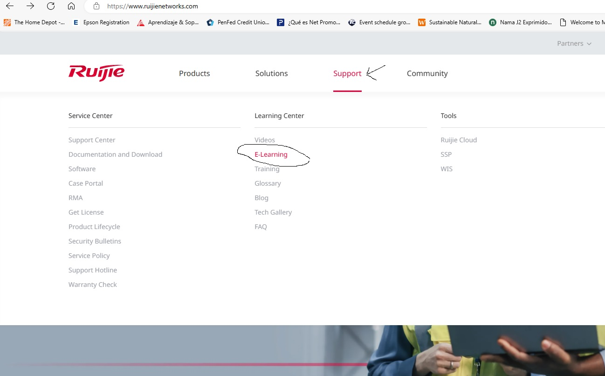Reload the page with refresh icon

(x=51, y=6)
